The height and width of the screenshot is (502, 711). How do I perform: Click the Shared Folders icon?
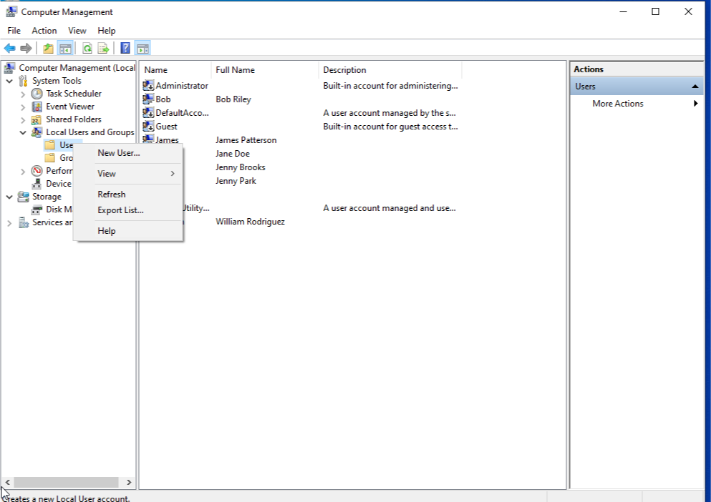37,119
